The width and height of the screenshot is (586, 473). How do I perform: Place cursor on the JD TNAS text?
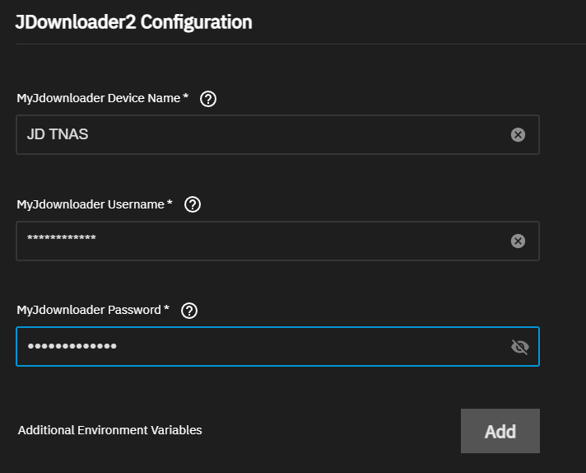coord(58,134)
